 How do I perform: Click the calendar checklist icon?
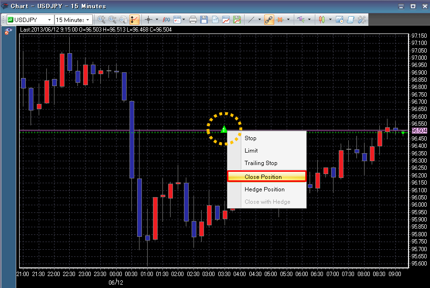[x=177, y=20]
